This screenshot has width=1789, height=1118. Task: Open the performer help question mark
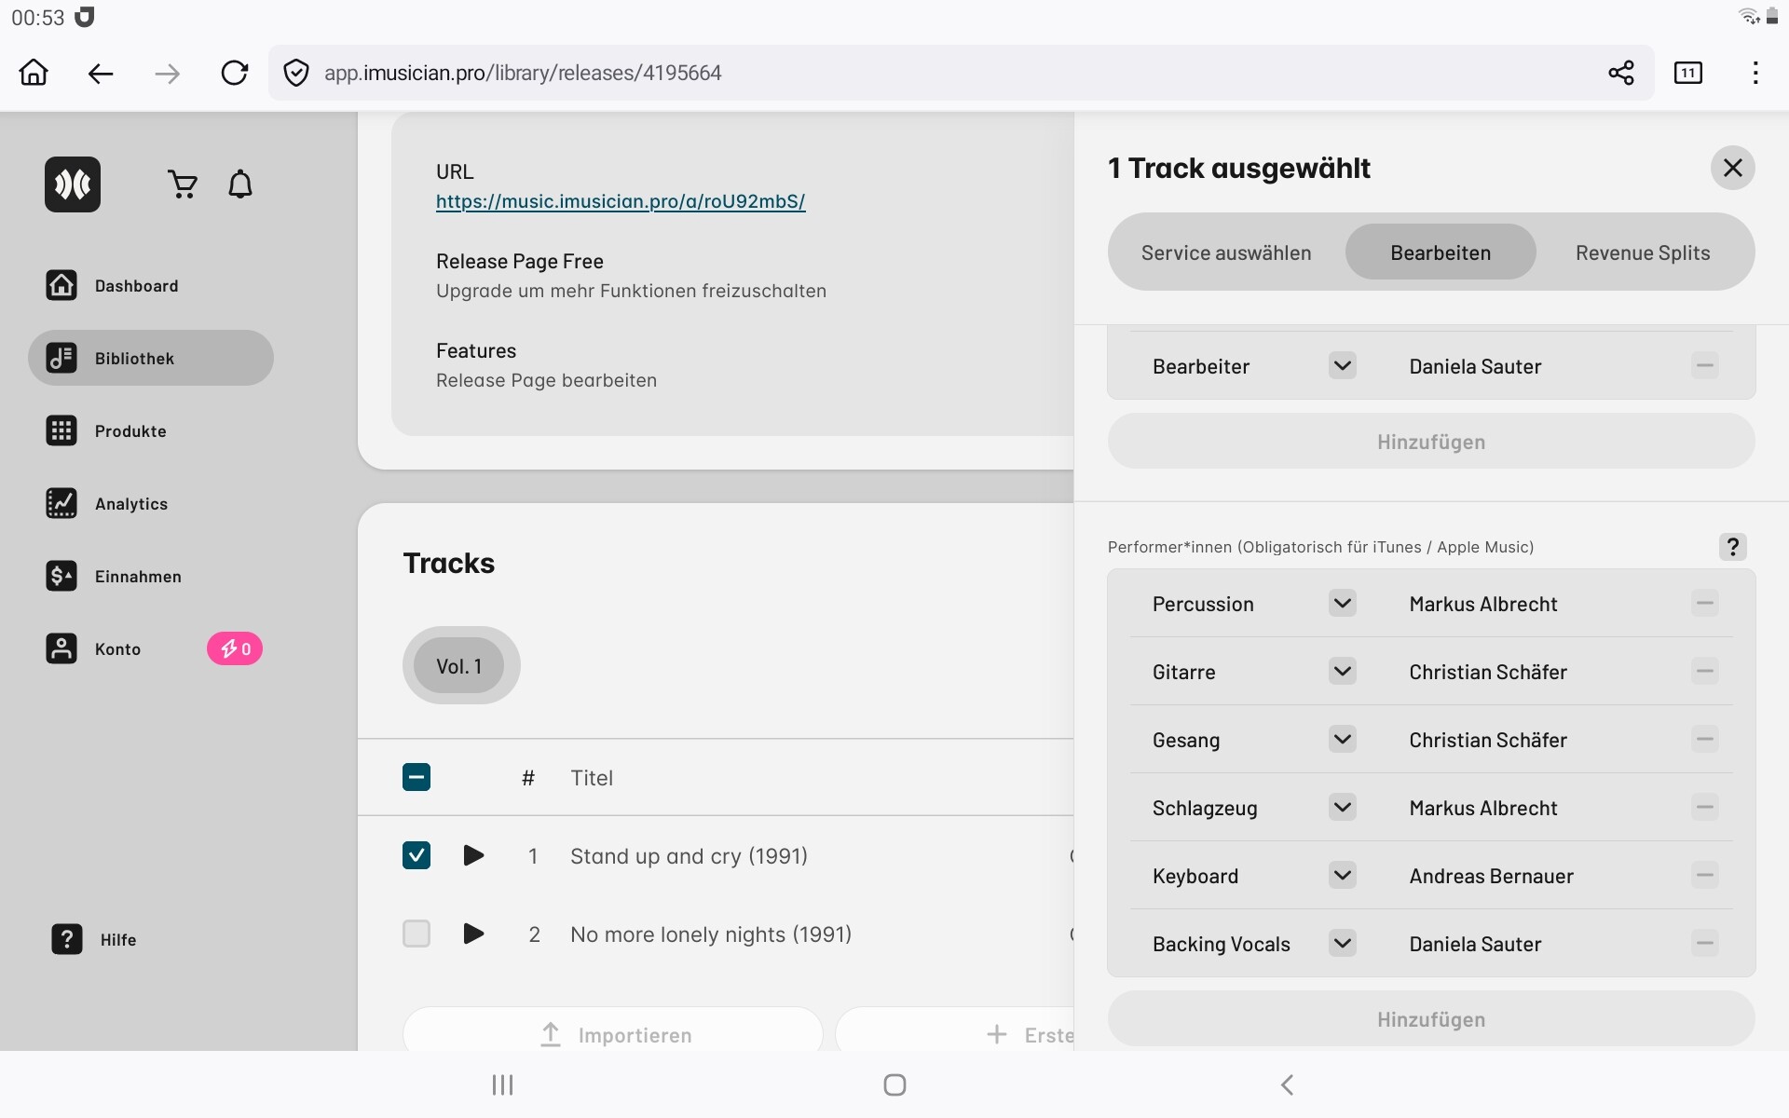(1732, 547)
